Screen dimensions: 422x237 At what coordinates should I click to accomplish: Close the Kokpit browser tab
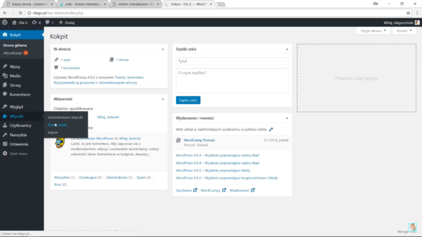211,4
